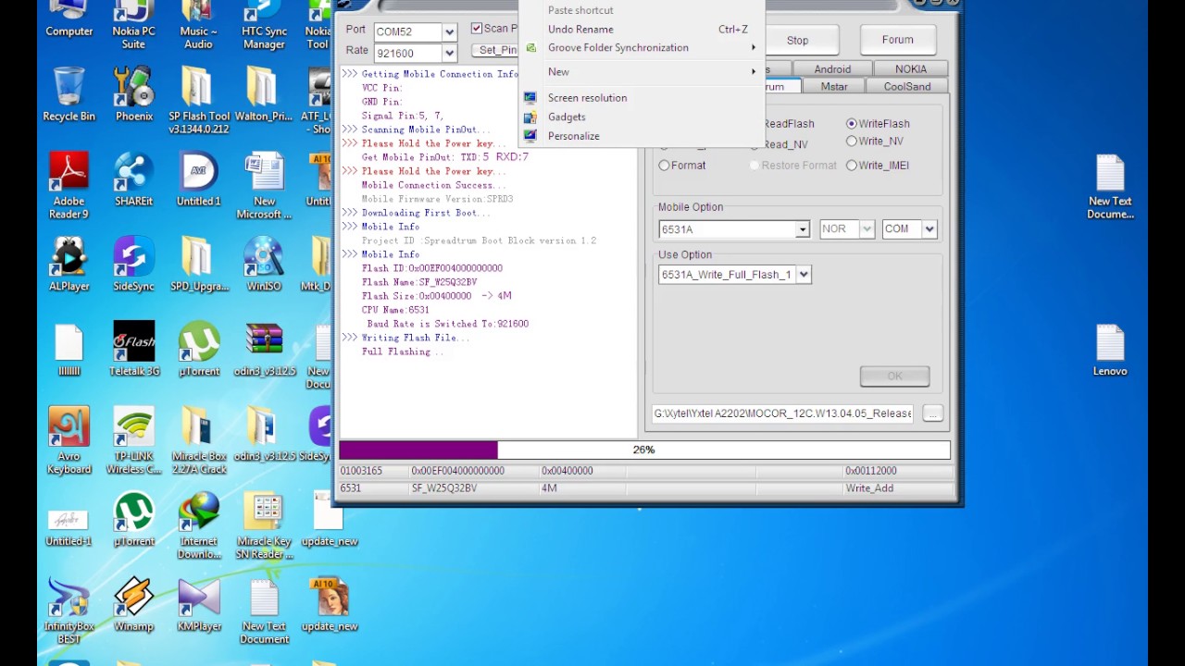
Task: Open the Recycle Bin
Action: pyautogui.click(x=69, y=95)
